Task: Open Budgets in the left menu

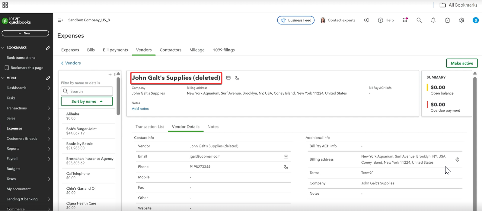Action: click(x=13, y=169)
